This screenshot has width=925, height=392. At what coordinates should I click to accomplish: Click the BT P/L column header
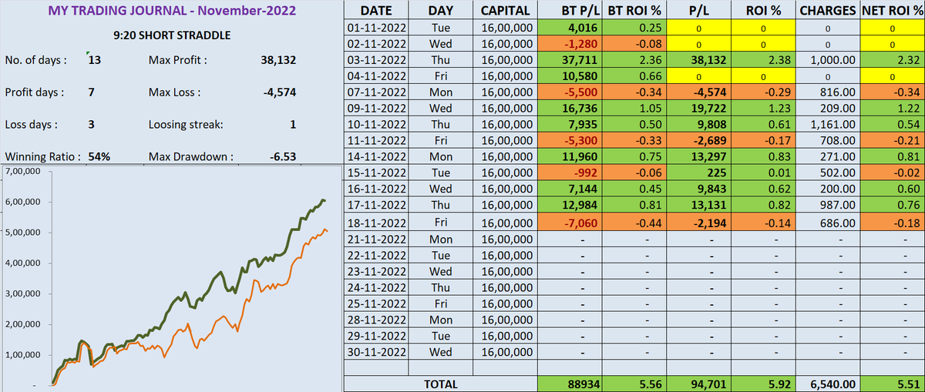click(x=571, y=12)
